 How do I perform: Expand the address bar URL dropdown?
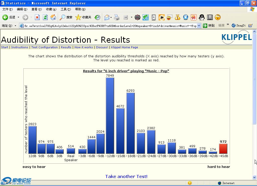[199, 26]
